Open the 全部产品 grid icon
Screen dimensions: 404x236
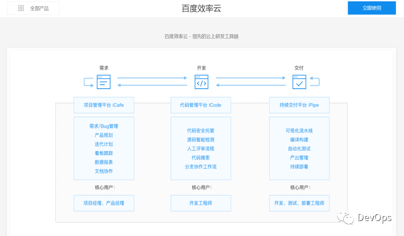pyautogui.click(x=21, y=8)
